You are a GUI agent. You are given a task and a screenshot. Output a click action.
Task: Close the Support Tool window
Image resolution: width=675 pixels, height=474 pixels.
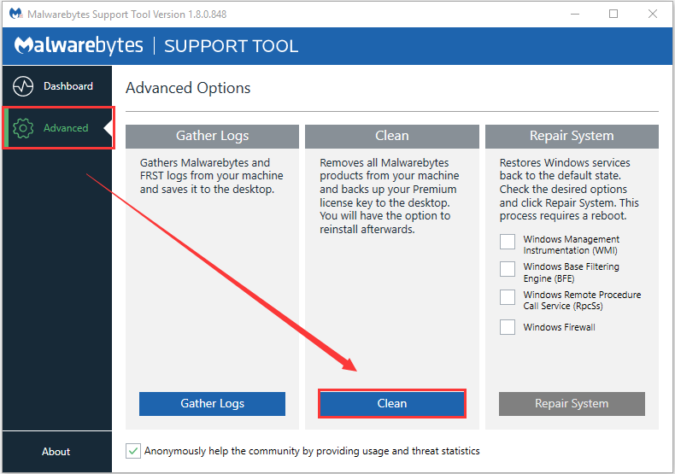[x=653, y=14]
